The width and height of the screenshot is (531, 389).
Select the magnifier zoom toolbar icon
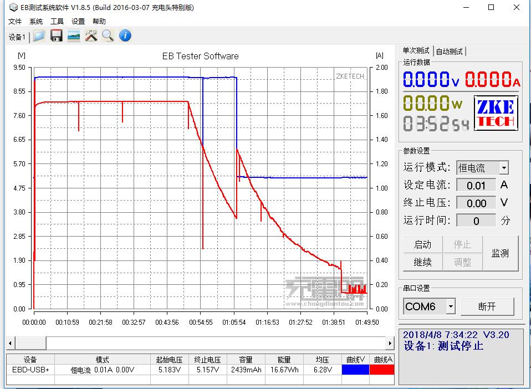pyautogui.click(x=108, y=35)
